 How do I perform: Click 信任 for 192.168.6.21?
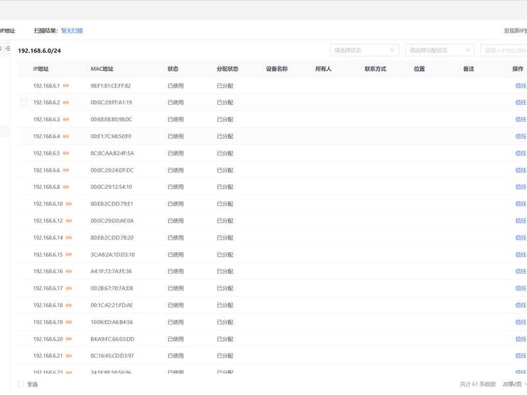520,355
